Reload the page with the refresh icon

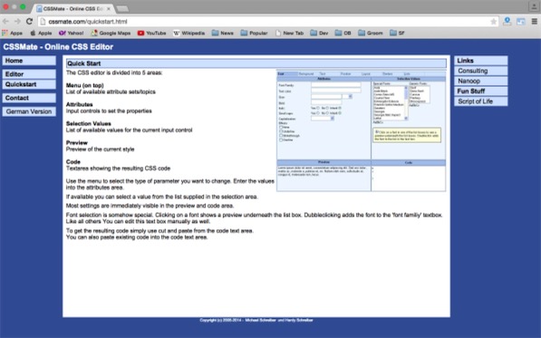(29, 22)
